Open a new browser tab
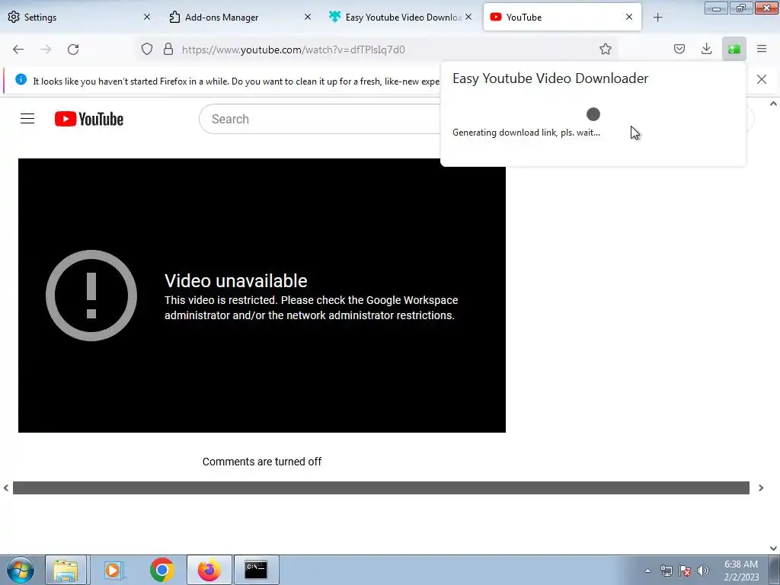This screenshot has width=780, height=585. pyautogui.click(x=657, y=18)
